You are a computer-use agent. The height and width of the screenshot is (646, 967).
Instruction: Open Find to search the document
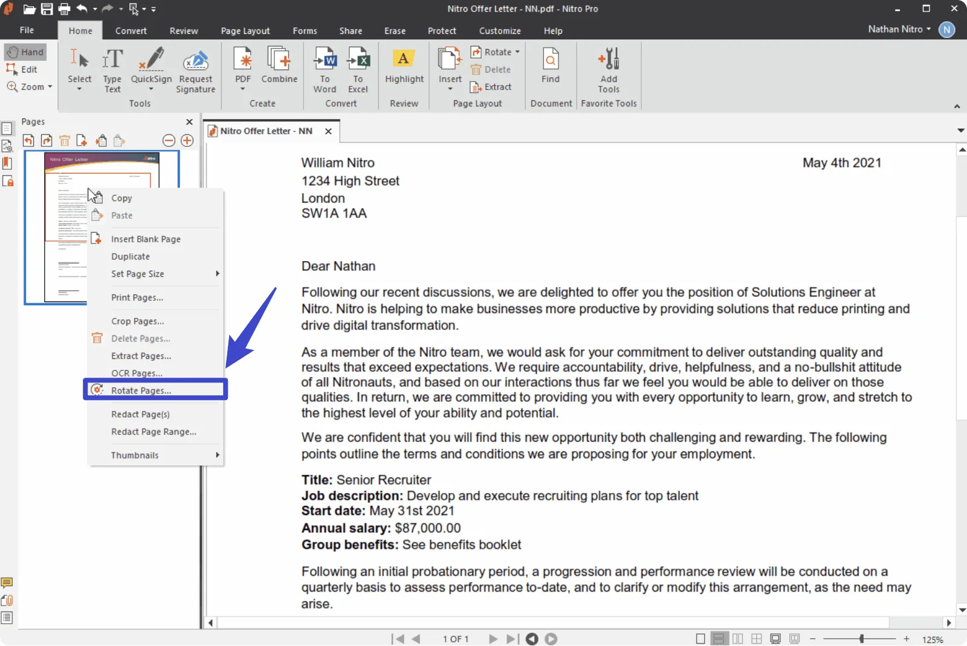tap(550, 68)
